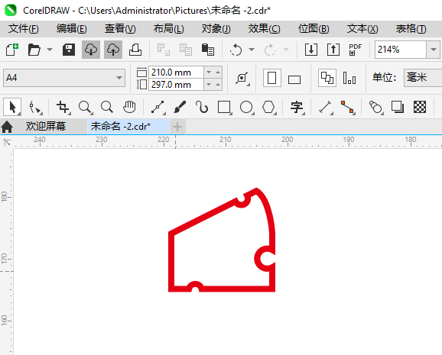Select the Pick tool arrow
Viewport: 442px width, 355px height.
click(x=12, y=107)
